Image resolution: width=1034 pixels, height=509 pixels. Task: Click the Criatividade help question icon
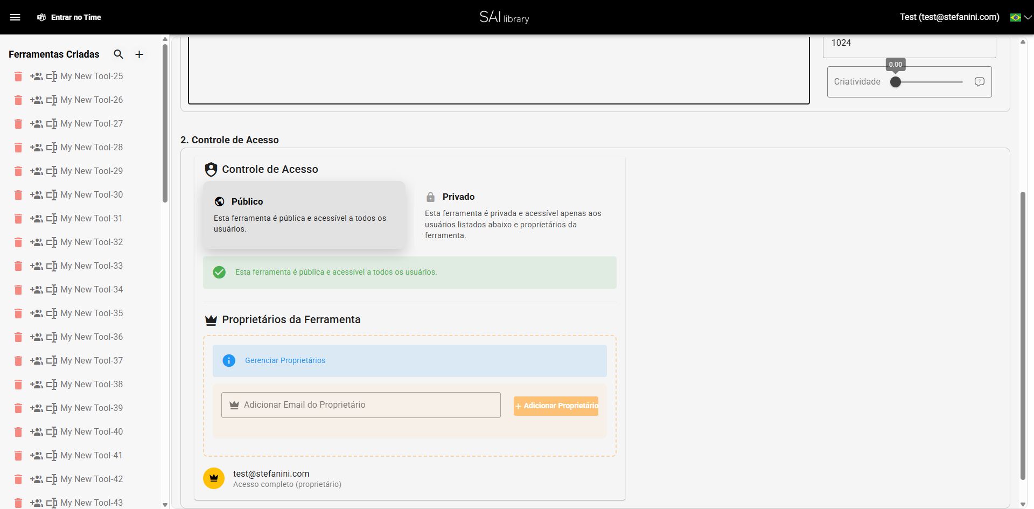point(979,82)
